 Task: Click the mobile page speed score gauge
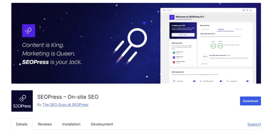pyautogui.click(x=213, y=46)
